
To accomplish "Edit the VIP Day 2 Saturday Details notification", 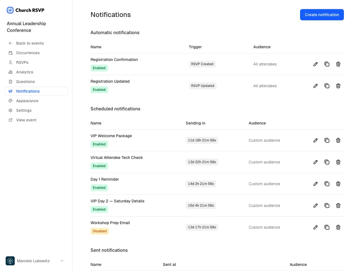I will pyautogui.click(x=316, y=206).
